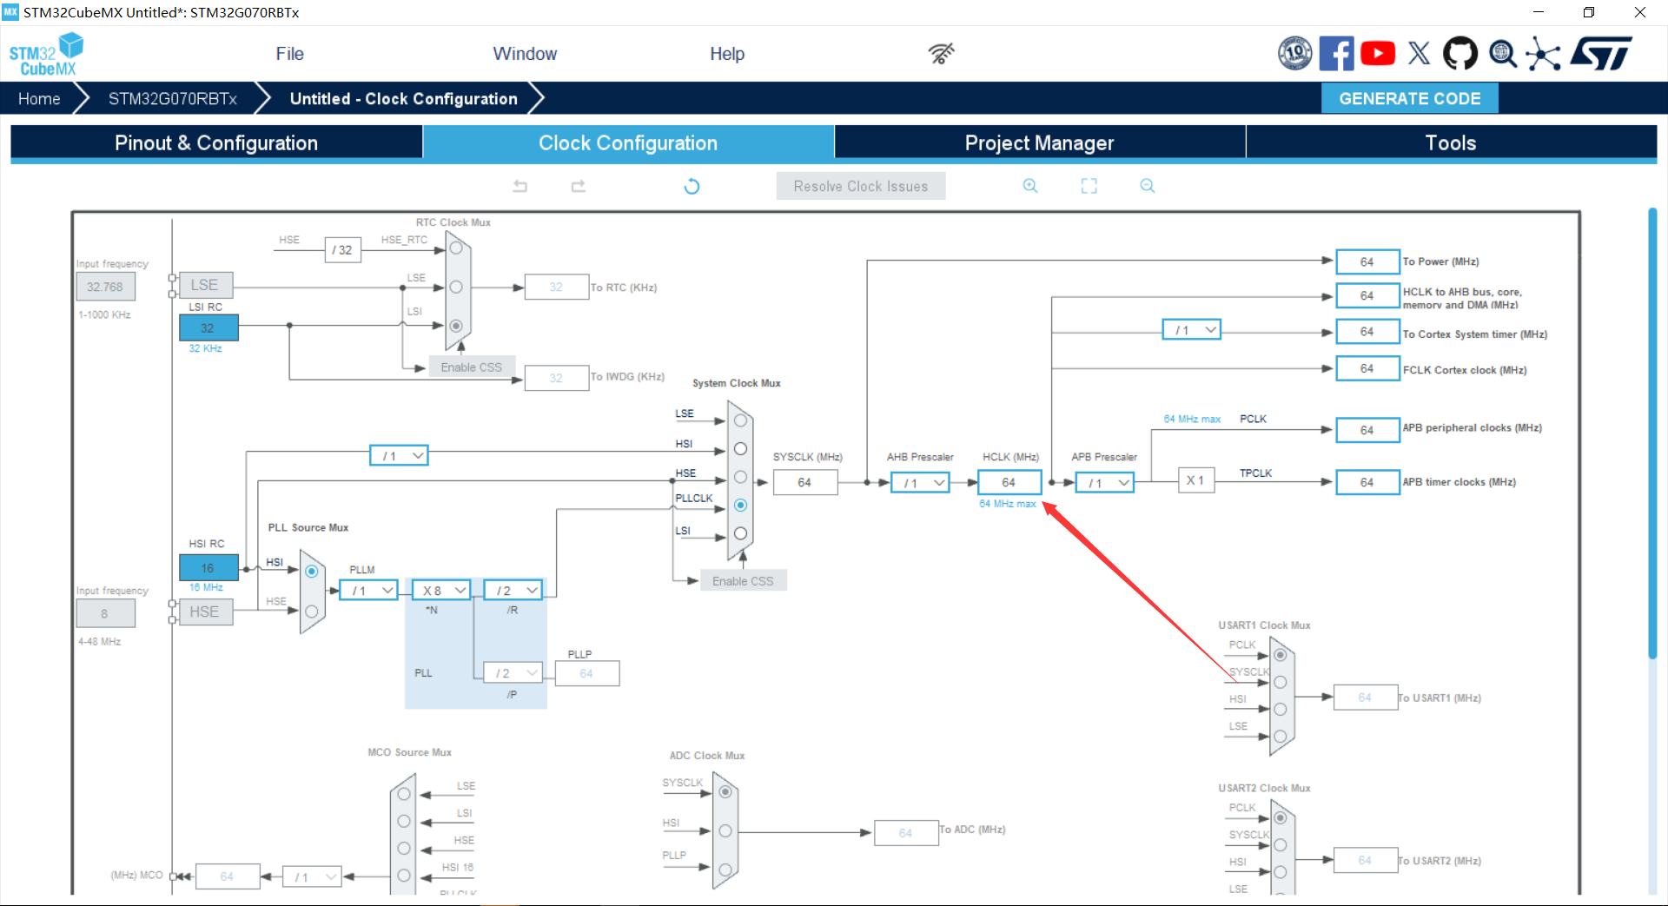Open the PLL multiplier X 8 dropdown
This screenshot has width=1668, height=906.
[x=441, y=591]
